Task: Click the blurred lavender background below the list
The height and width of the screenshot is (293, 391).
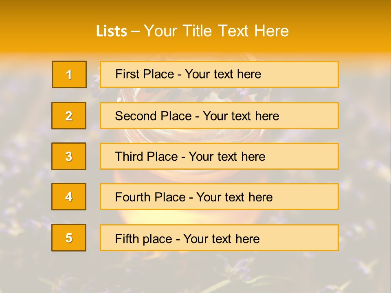Action: tap(195, 273)
